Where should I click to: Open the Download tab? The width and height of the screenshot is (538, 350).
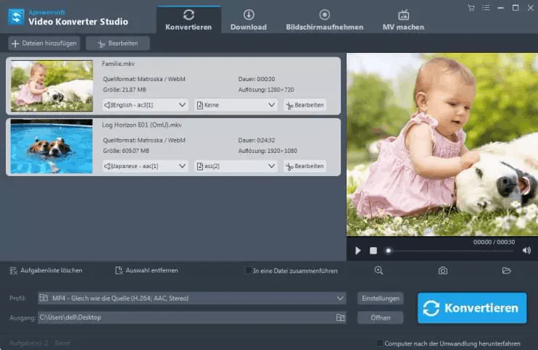point(249,20)
